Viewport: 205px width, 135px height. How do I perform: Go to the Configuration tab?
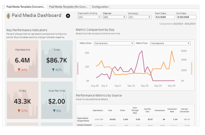pyautogui.click(x=100, y=7)
